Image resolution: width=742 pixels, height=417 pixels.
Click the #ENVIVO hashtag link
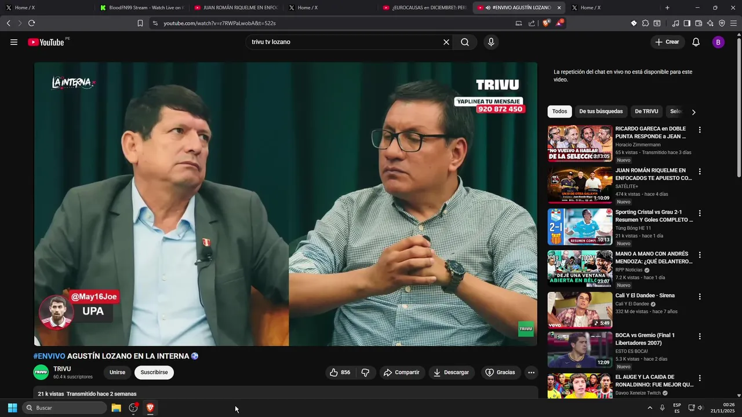tap(49, 356)
